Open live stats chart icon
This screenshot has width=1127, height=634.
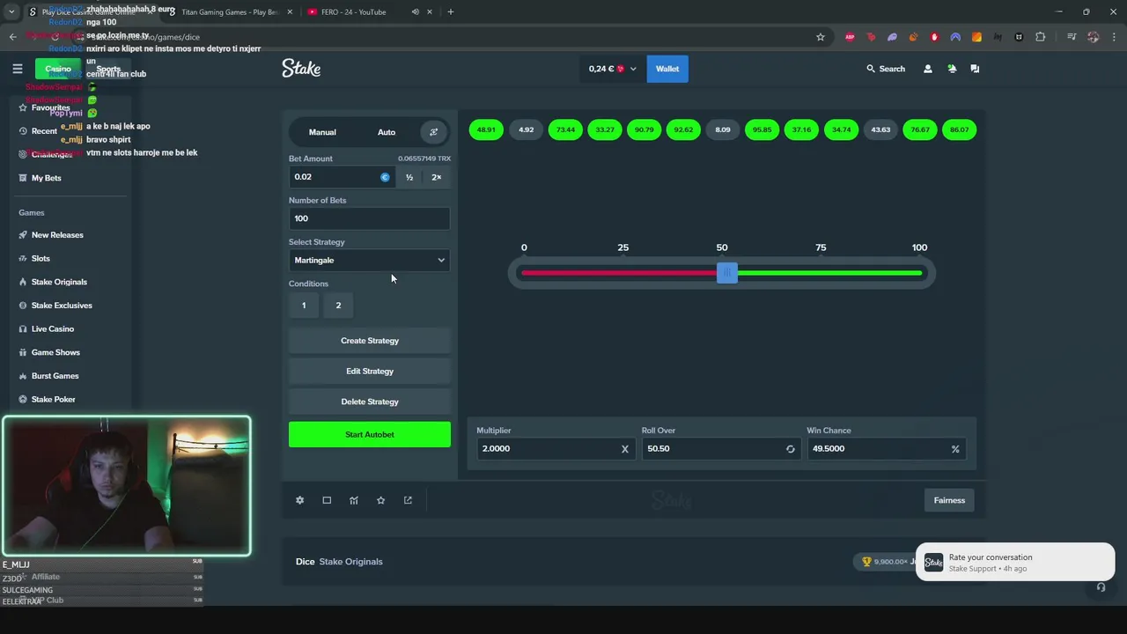coord(354,500)
